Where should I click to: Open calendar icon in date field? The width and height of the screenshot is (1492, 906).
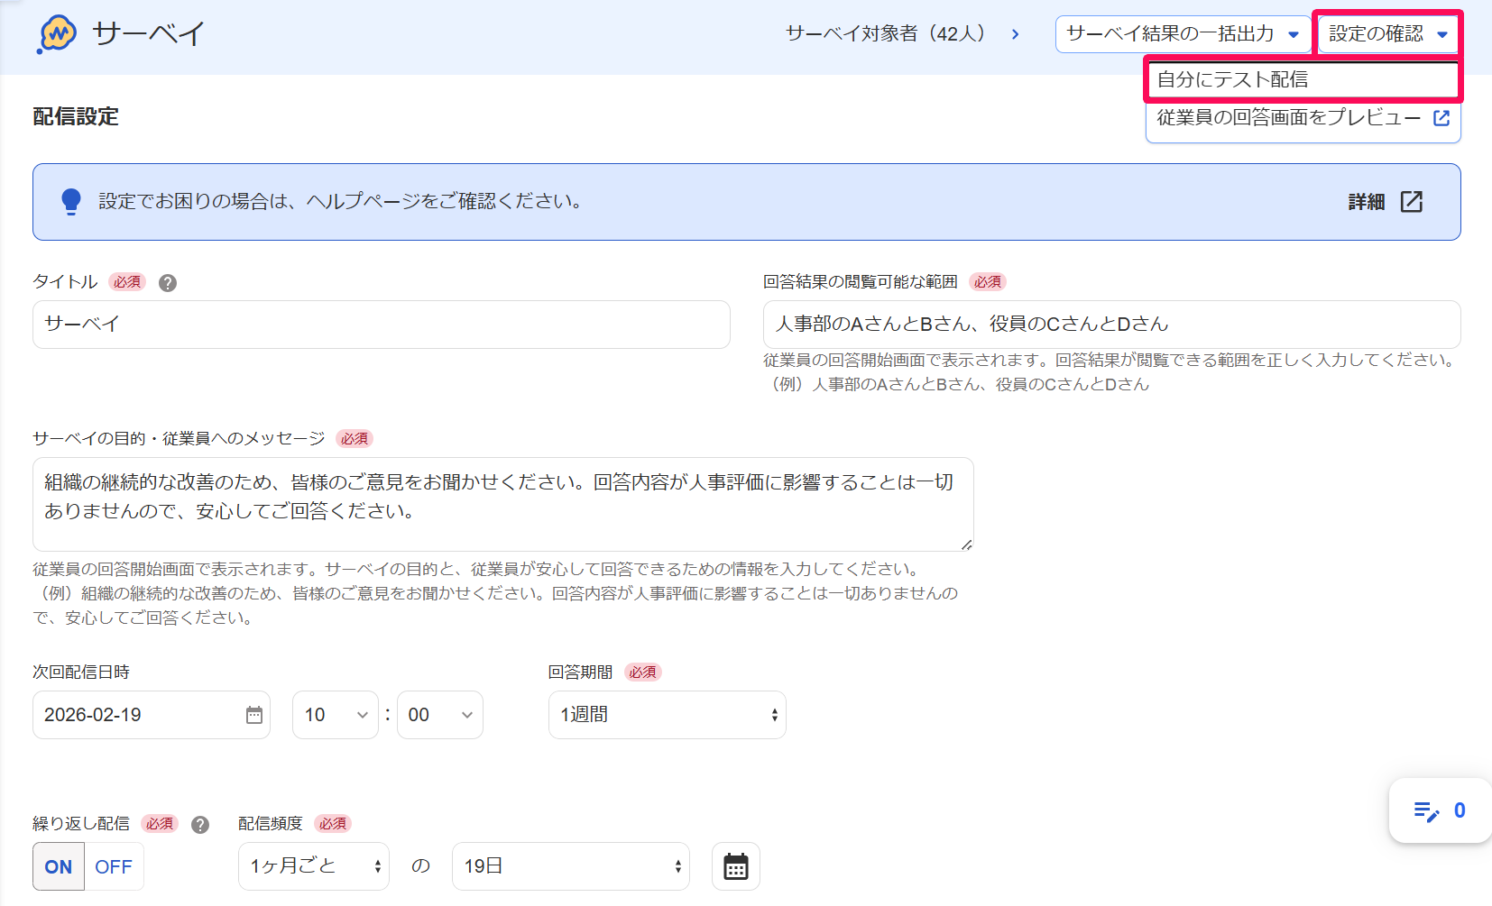pyautogui.click(x=254, y=715)
